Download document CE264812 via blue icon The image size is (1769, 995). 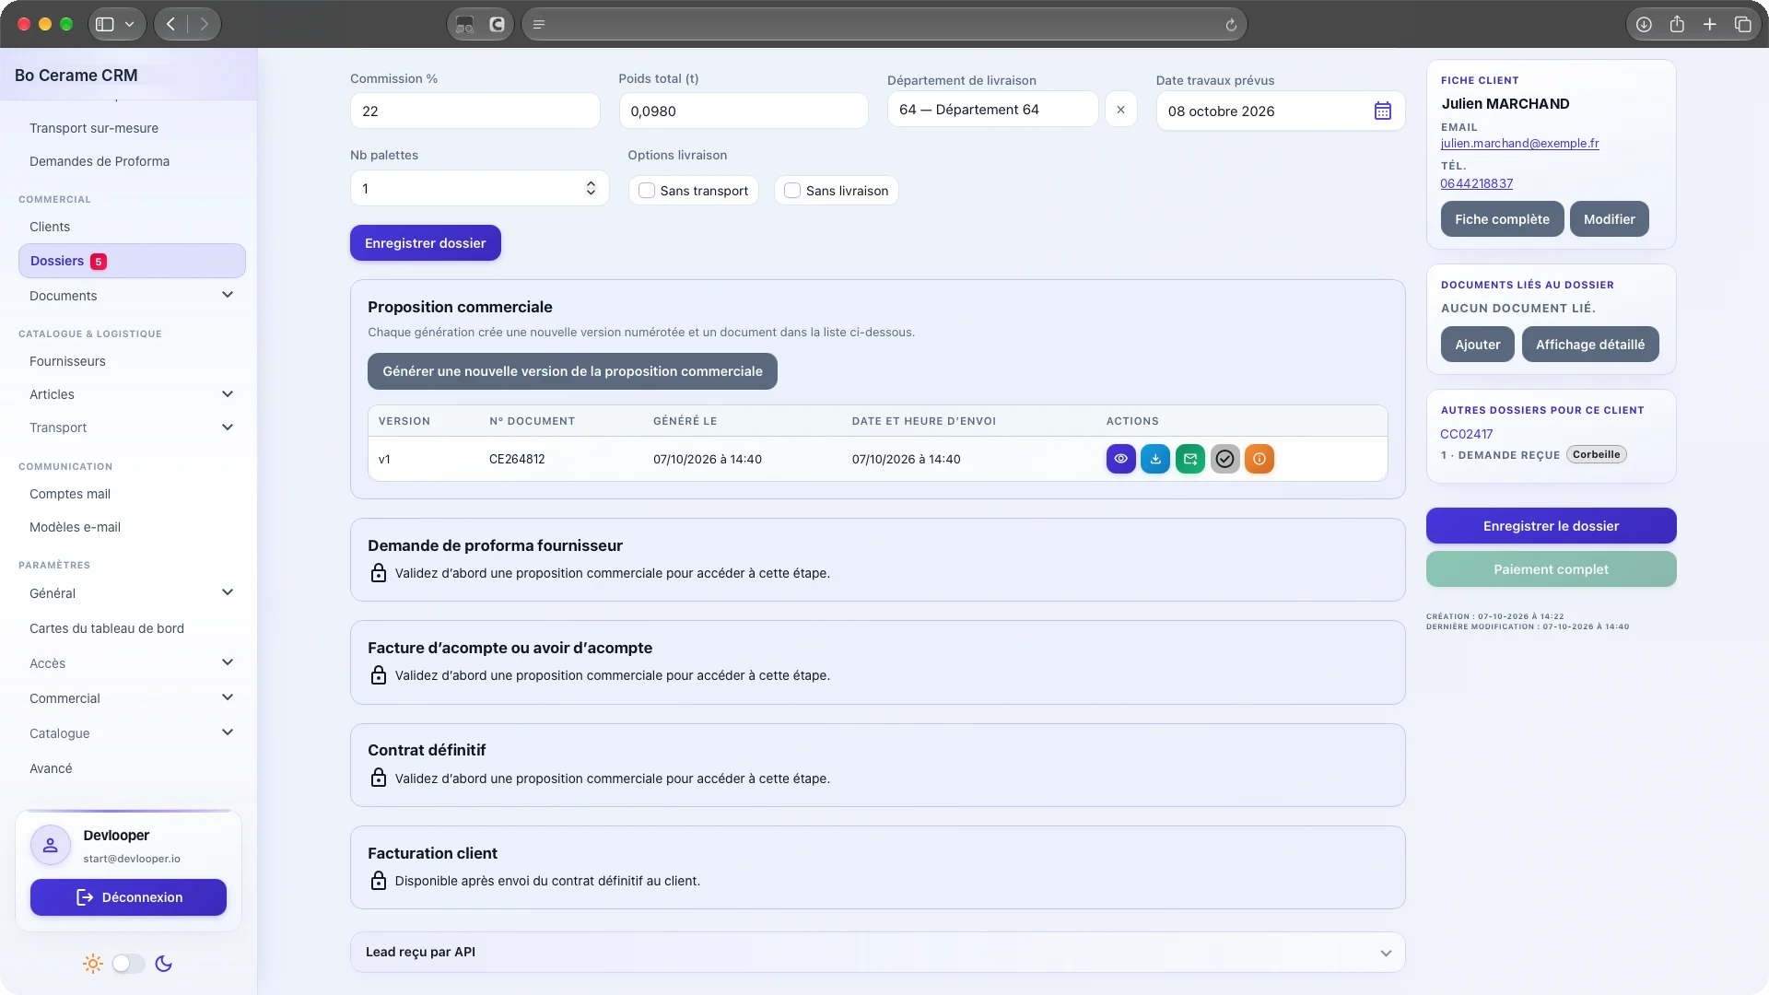(x=1155, y=459)
